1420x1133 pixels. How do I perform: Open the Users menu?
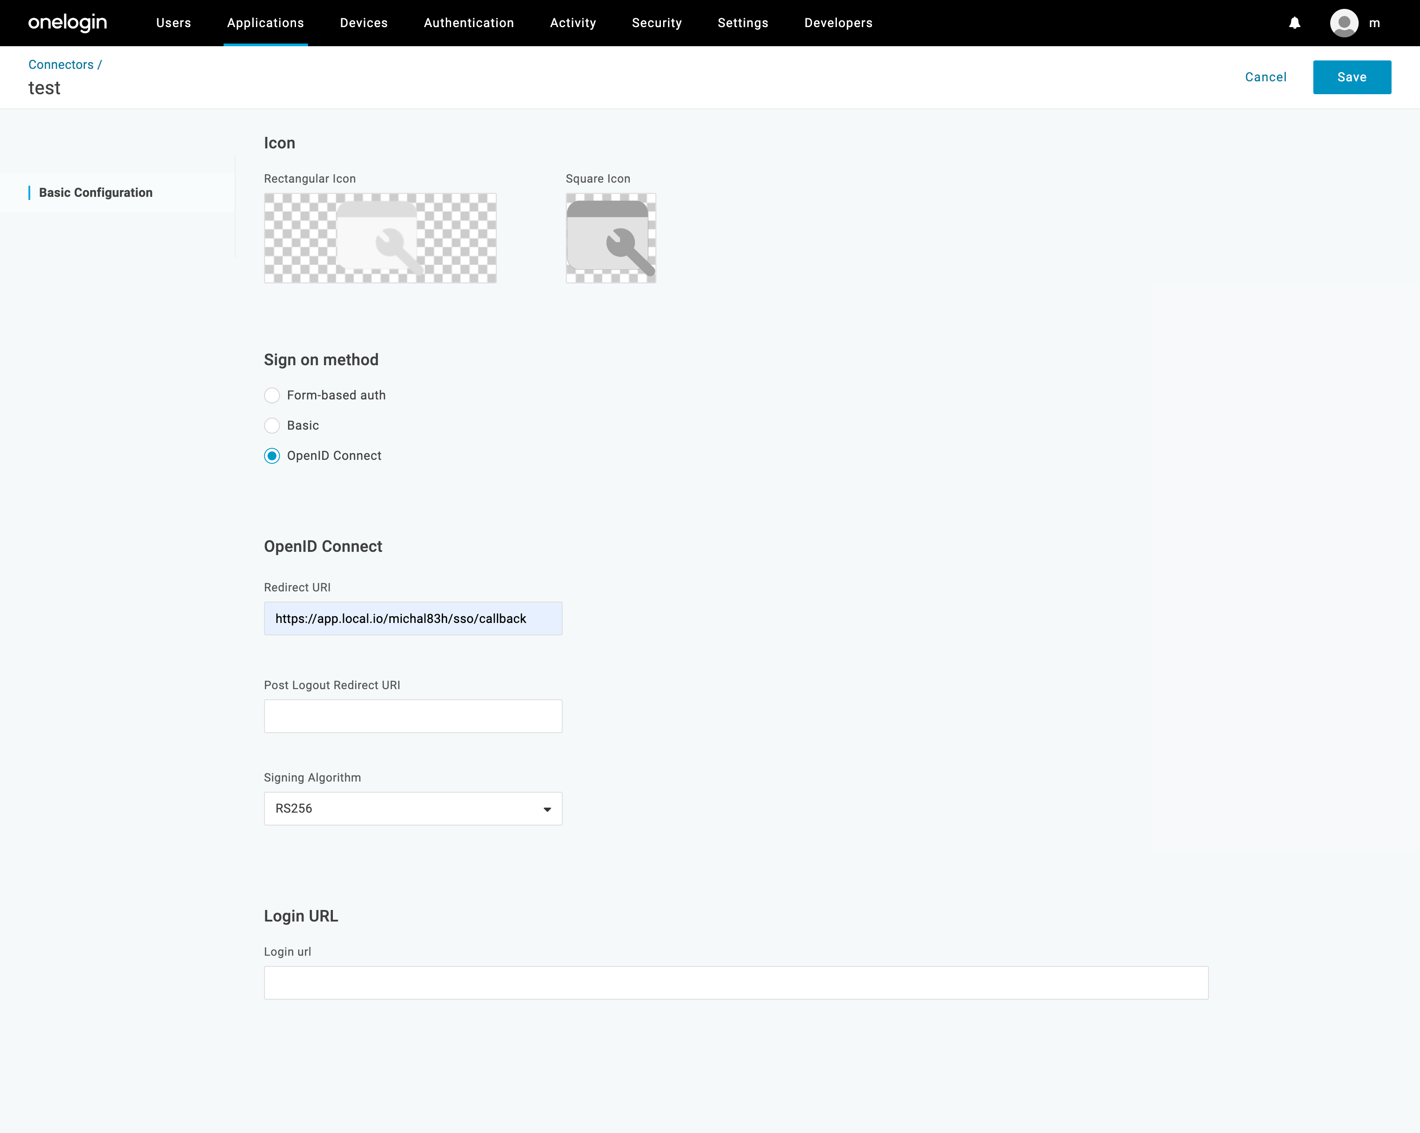tap(173, 23)
